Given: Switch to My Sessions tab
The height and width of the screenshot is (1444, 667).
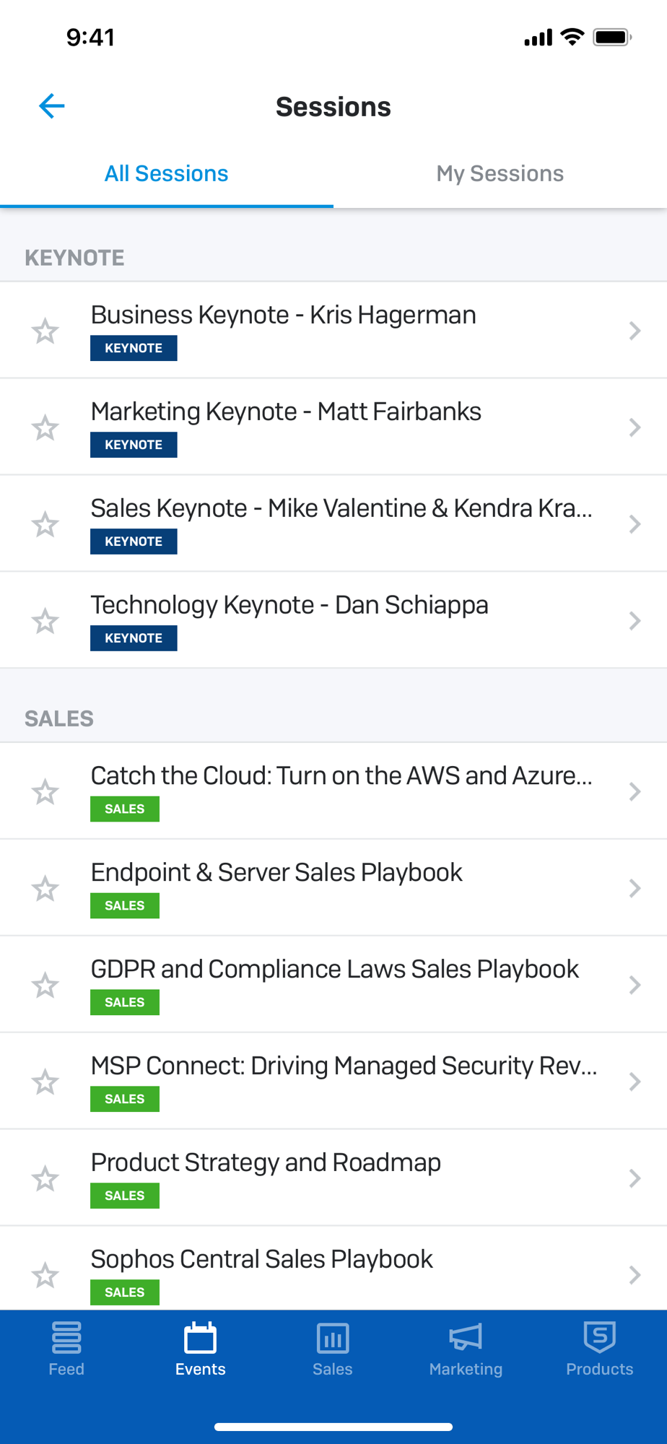Looking at the screenshot, I should [500, 173].
